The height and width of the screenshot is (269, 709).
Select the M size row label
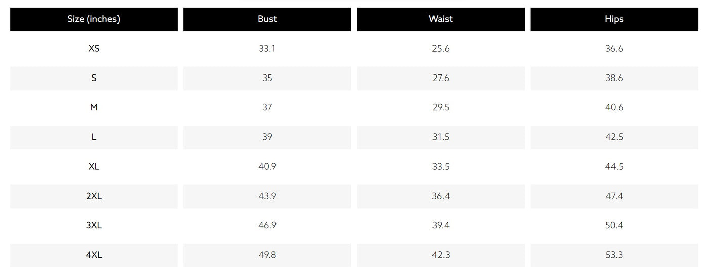point(94,107)
